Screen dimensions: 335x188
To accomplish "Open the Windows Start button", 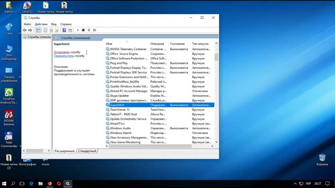I will click(4, 183).
